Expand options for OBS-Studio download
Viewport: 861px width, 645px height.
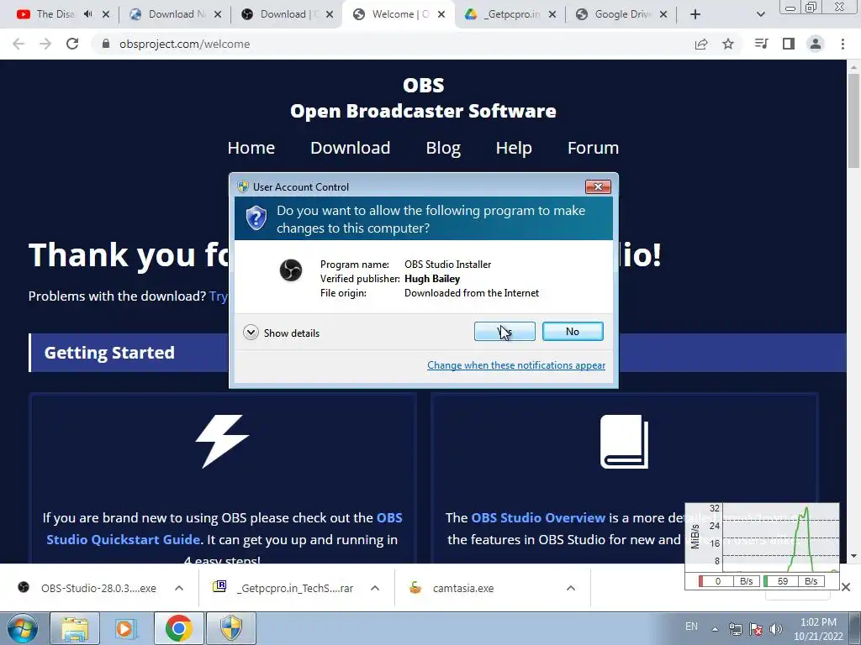pyautogui.click(x=179, y=588)
